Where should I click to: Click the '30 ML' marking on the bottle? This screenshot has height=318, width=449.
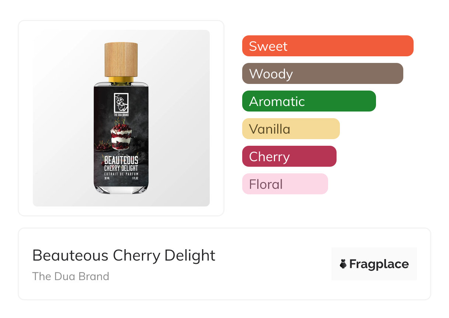[x=107, y=179]
